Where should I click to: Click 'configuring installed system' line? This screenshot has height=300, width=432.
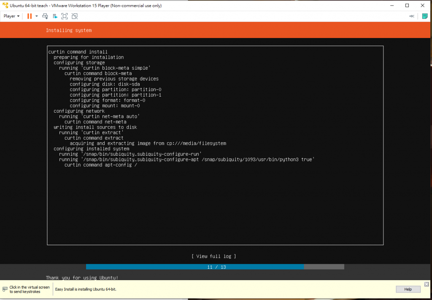92,149
